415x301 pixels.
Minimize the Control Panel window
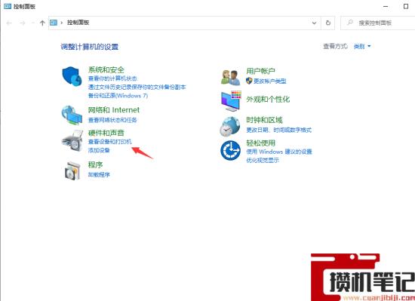point(386,6)
